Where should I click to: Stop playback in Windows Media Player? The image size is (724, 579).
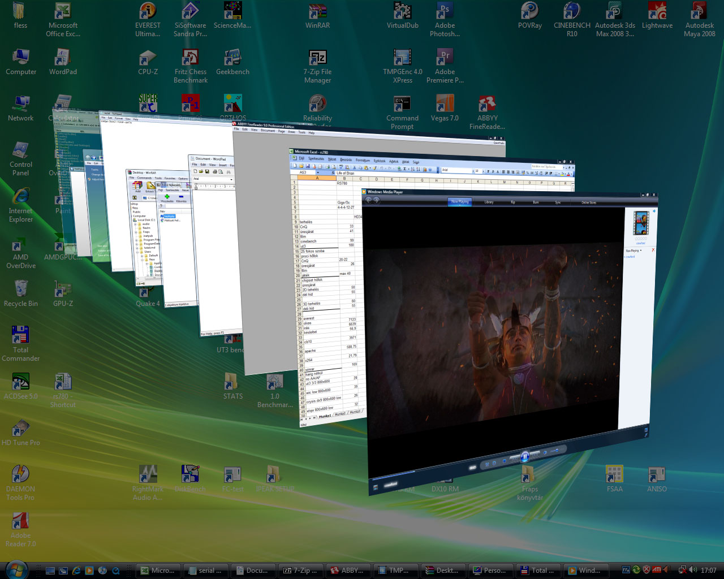(x=504, y=461)
